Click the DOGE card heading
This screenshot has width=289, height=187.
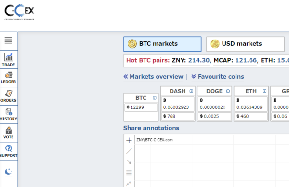coord(214,91)
